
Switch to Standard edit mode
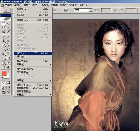tap(3, 83)
